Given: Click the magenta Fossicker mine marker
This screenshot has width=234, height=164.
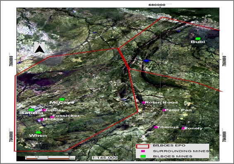Looking at the screenshot, I should 51,117.
